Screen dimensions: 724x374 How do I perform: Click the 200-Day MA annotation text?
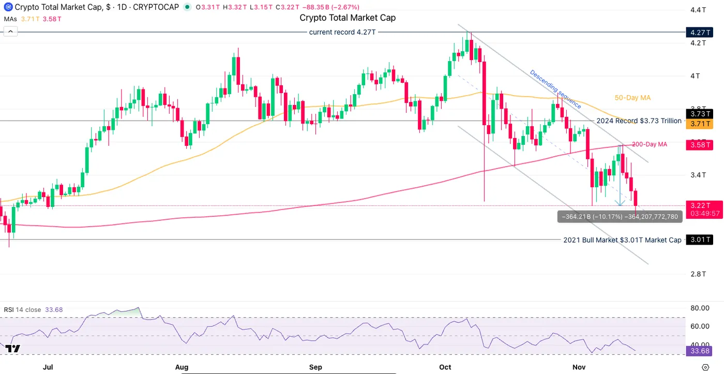pos(650,144)
